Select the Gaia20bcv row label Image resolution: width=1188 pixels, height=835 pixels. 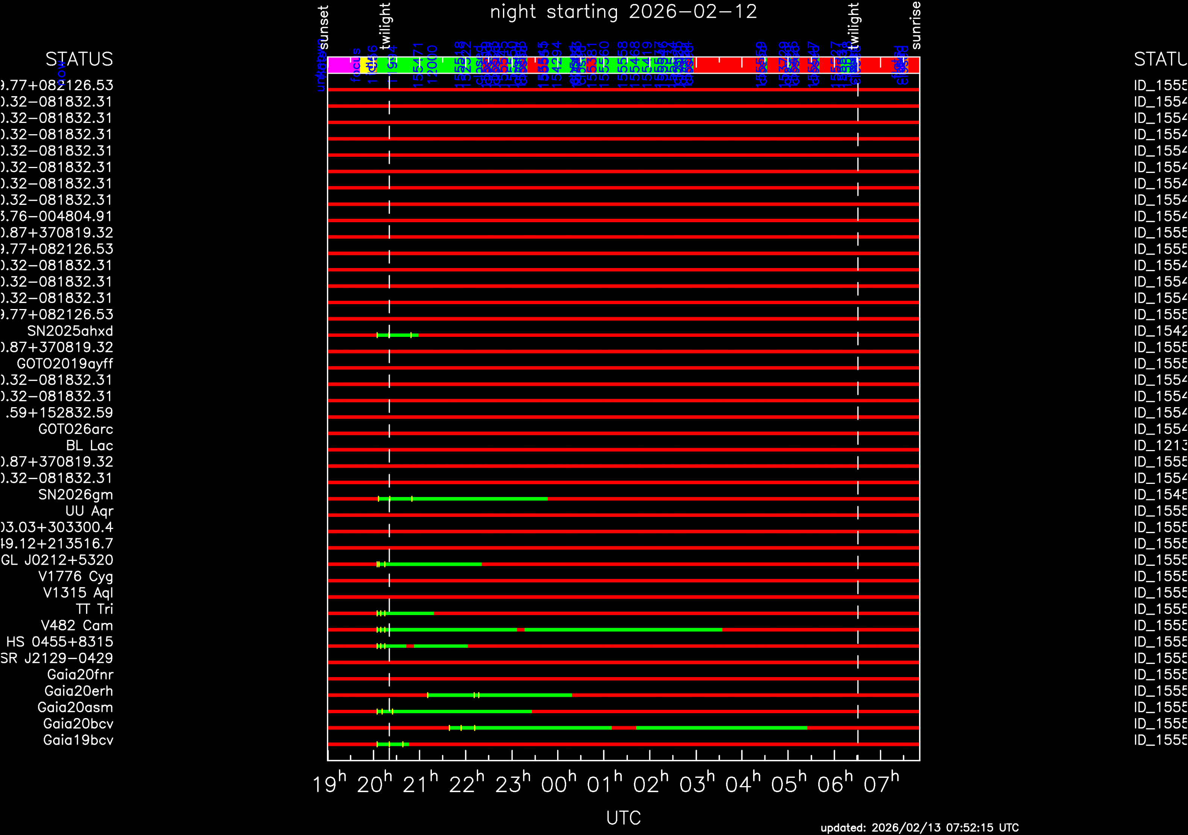click(x=78, y=724)
